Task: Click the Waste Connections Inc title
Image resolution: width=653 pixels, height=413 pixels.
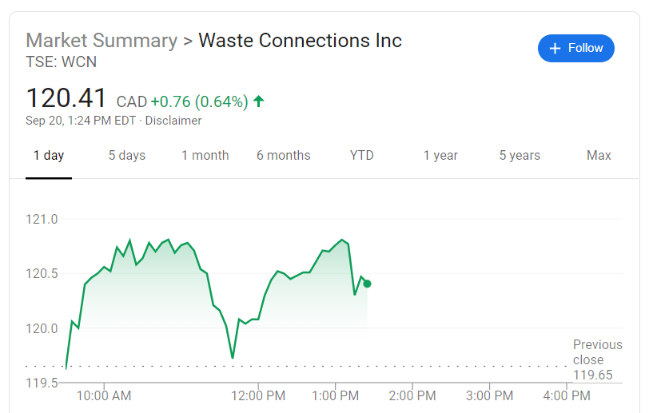Action: point(300,41)
